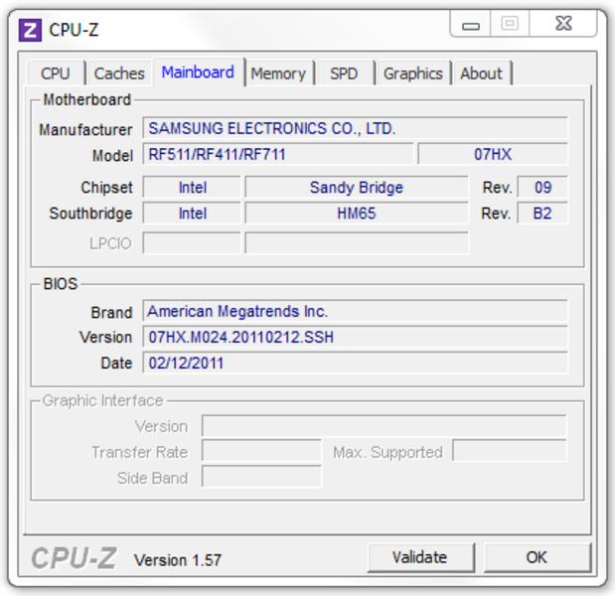
Task: Open the Caches tab
Action: 119,74
